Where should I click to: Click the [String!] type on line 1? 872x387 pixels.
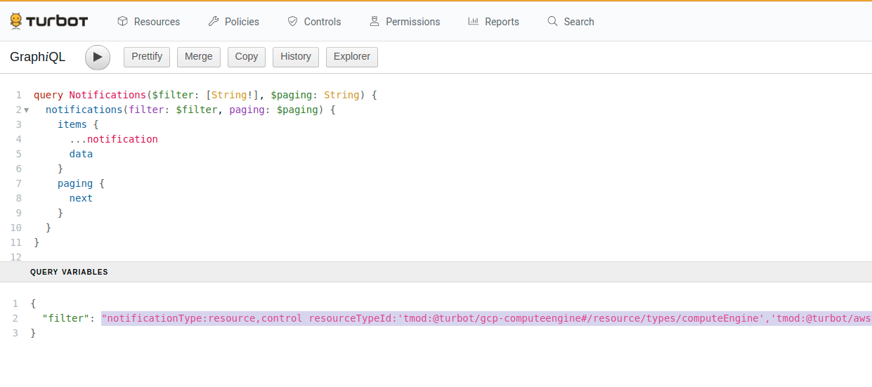tap(232, 95)
